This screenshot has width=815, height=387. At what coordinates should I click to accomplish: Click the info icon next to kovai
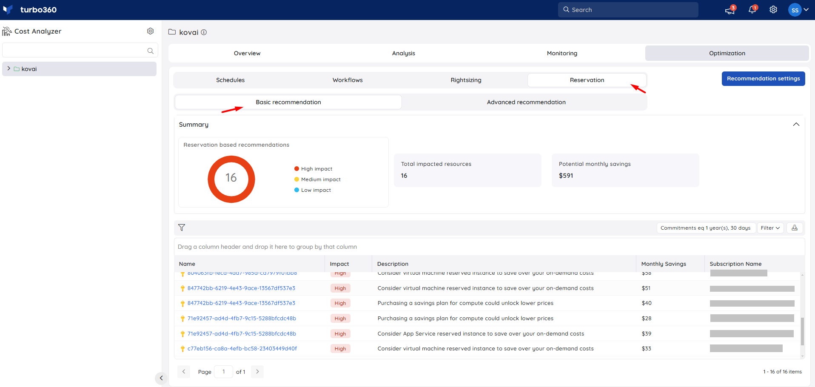tap(204, 32)
